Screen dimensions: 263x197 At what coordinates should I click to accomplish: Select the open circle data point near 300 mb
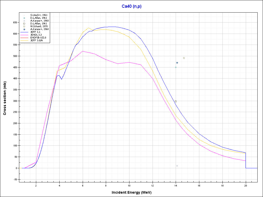click(x=176, y=101)
